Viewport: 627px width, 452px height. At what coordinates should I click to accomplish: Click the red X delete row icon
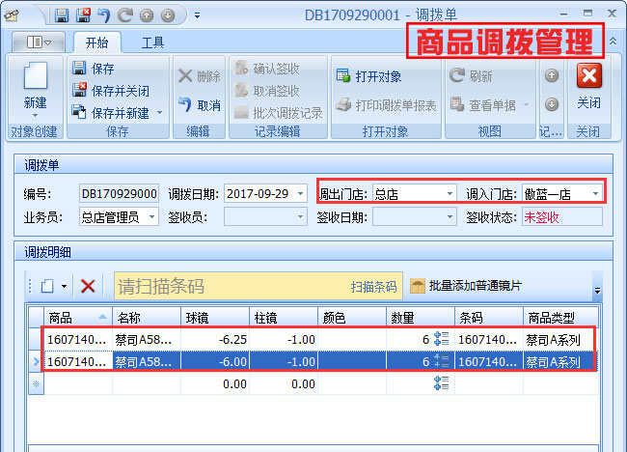(88, 286)
